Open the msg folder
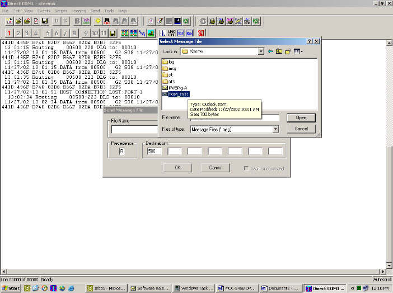 click(169, 68)
